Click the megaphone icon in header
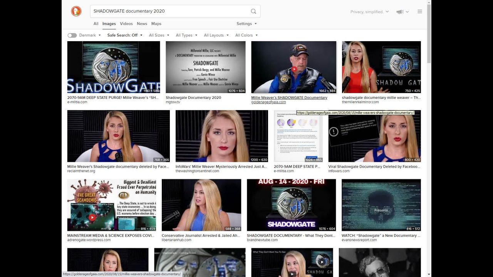 pos(400,12)
